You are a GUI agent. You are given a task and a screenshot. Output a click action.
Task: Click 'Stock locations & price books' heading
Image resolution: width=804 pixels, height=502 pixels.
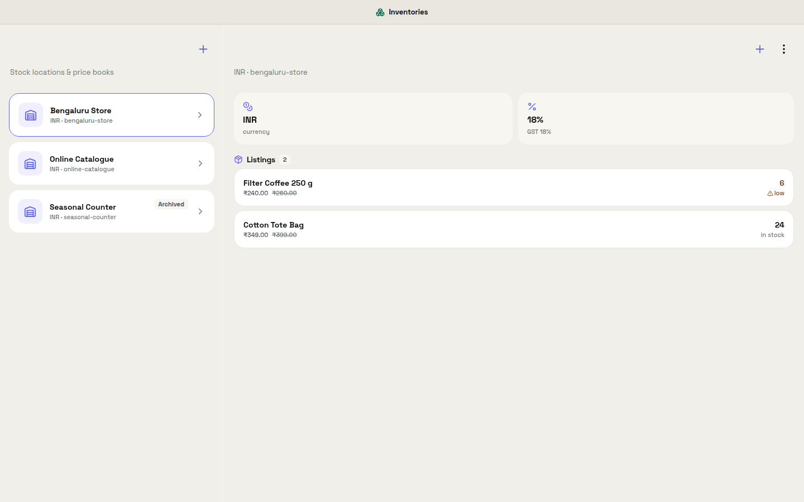tap(62, 73)
